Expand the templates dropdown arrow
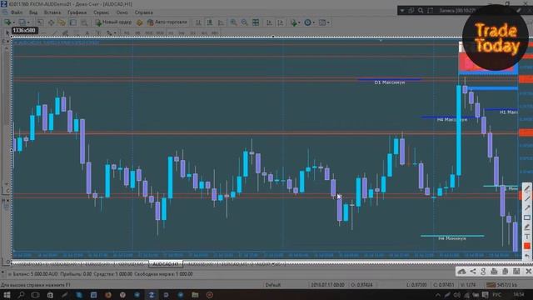 (328, 22)
